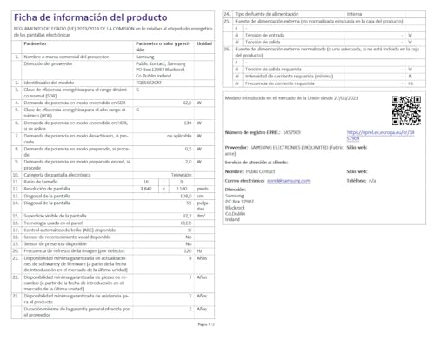Click the 'Proveedor: SAMSUNG ELECTRONICS' line
The image size is (435, 340).
tap(284, 150)
